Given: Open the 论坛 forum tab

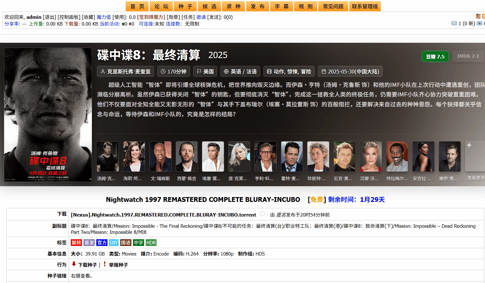Looking at the screenshot, I should (x=161, y=6).
